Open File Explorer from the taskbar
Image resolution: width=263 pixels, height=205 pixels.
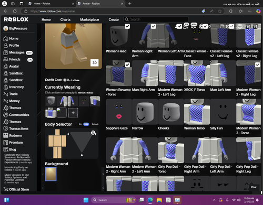point(159,200)
